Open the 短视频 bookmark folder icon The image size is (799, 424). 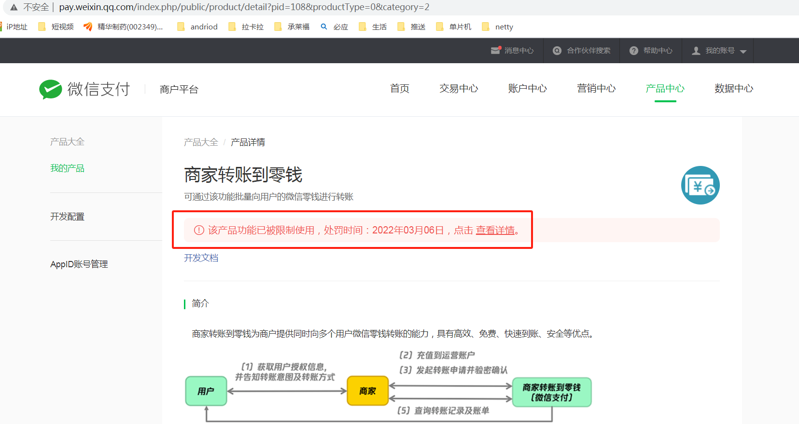[42, 27]
